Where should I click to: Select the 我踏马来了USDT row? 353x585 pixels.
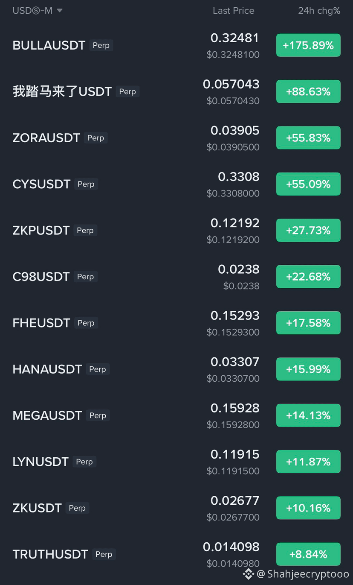(176, 91)
